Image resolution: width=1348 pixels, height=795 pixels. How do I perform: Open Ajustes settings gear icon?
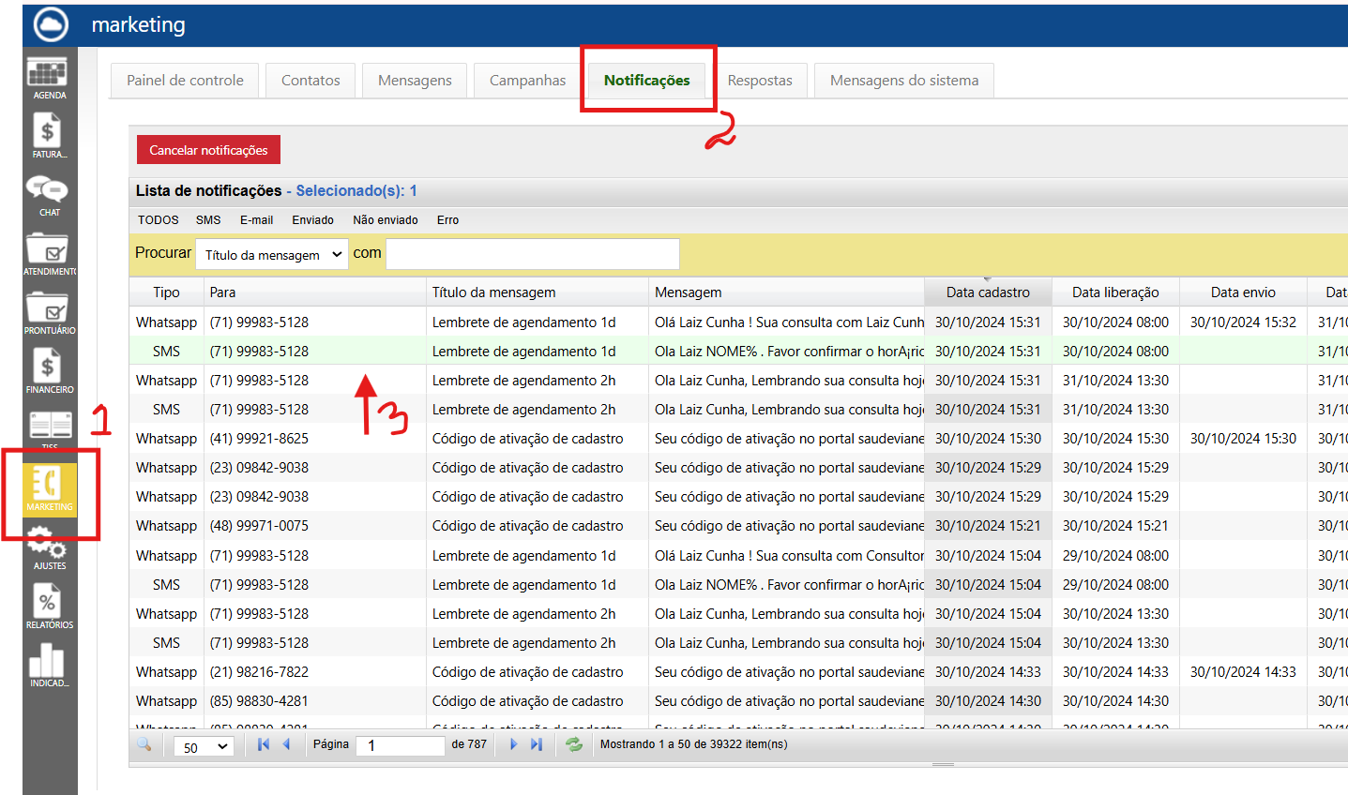coord(48,547)
